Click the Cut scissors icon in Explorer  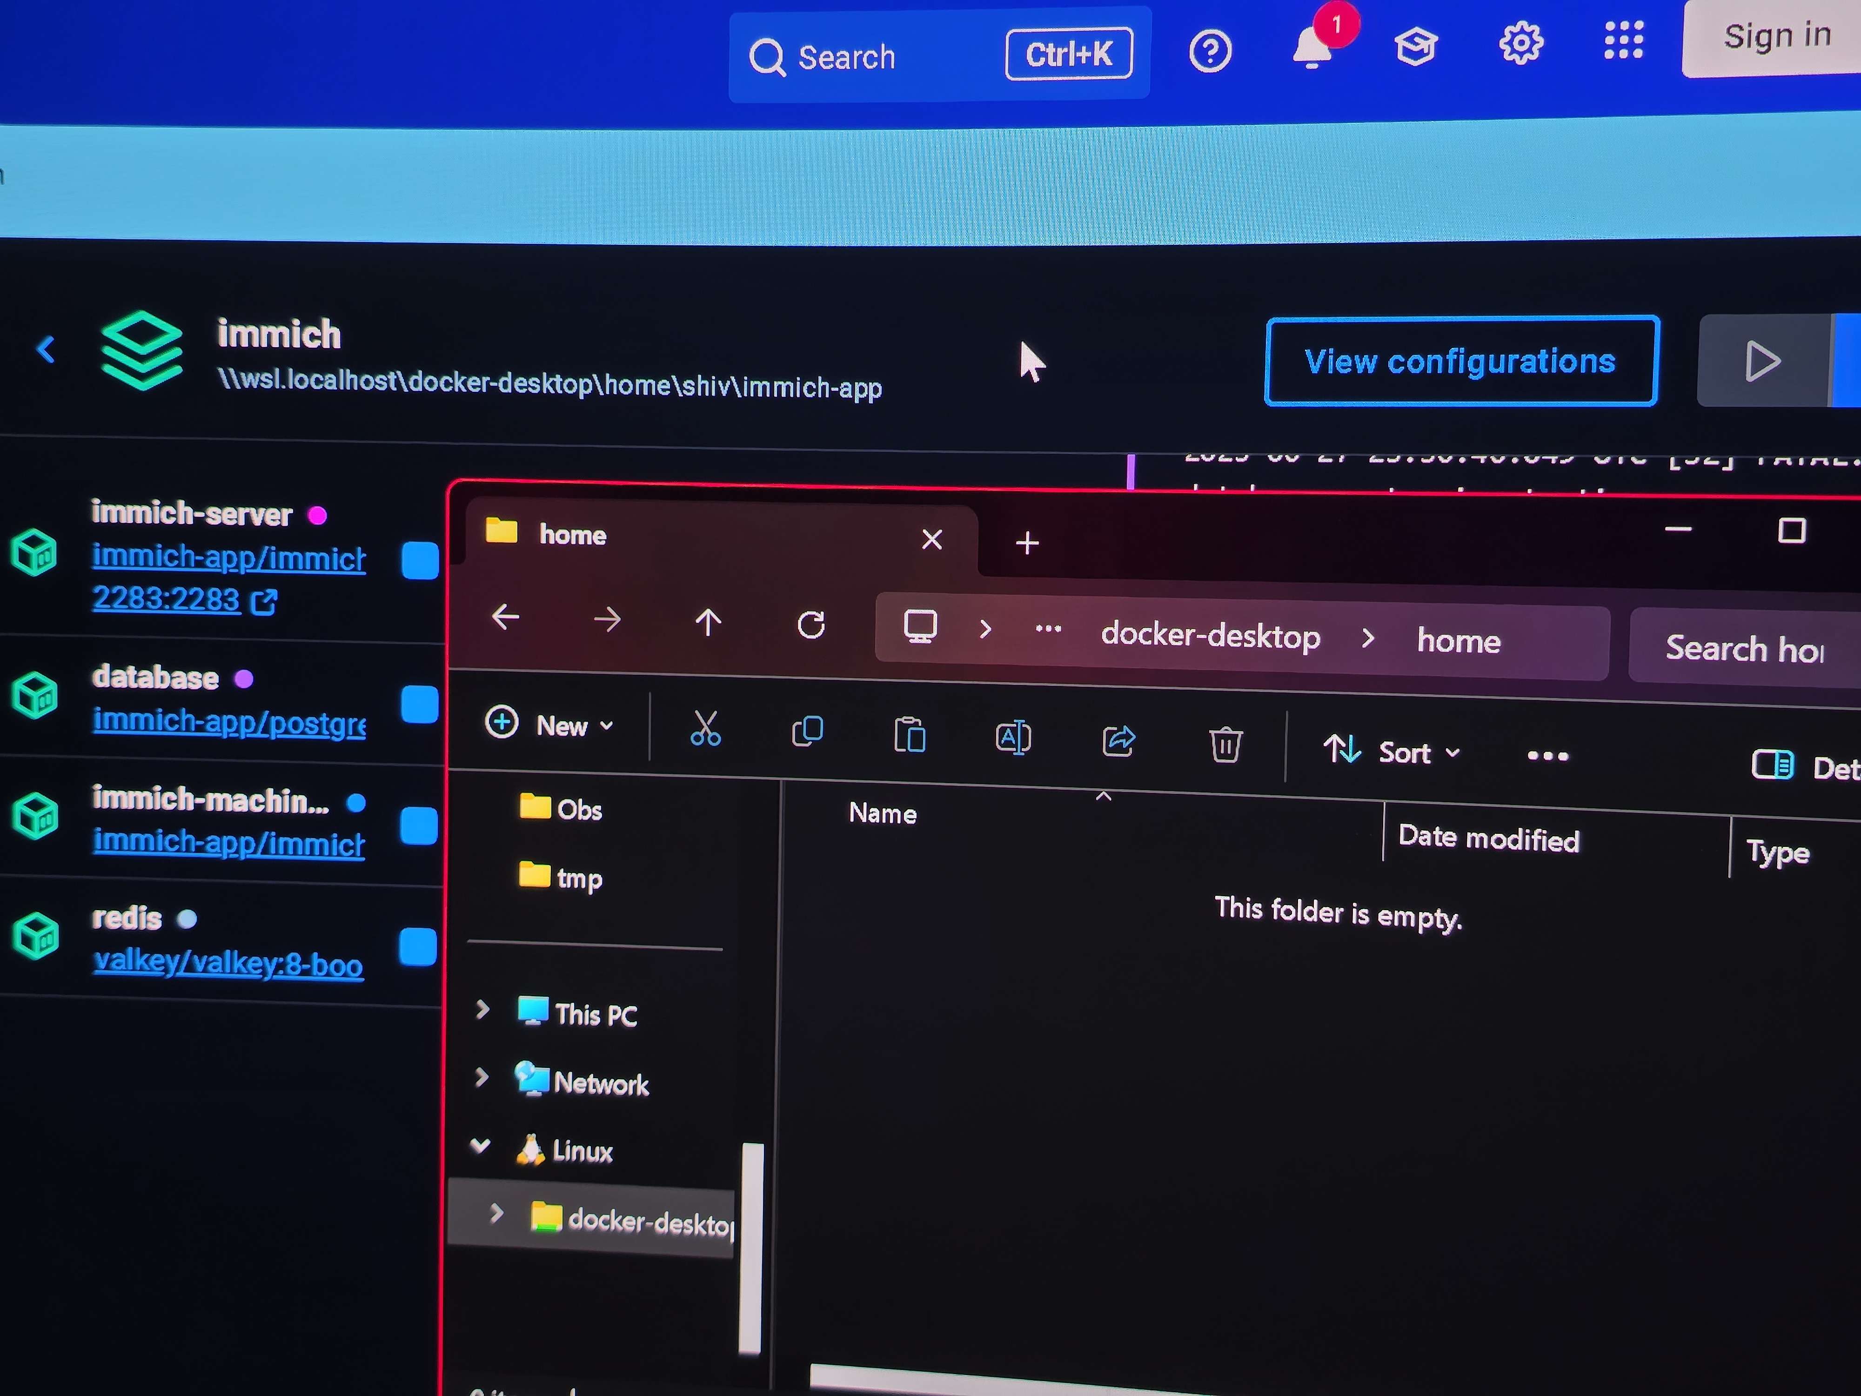[705, 729]
